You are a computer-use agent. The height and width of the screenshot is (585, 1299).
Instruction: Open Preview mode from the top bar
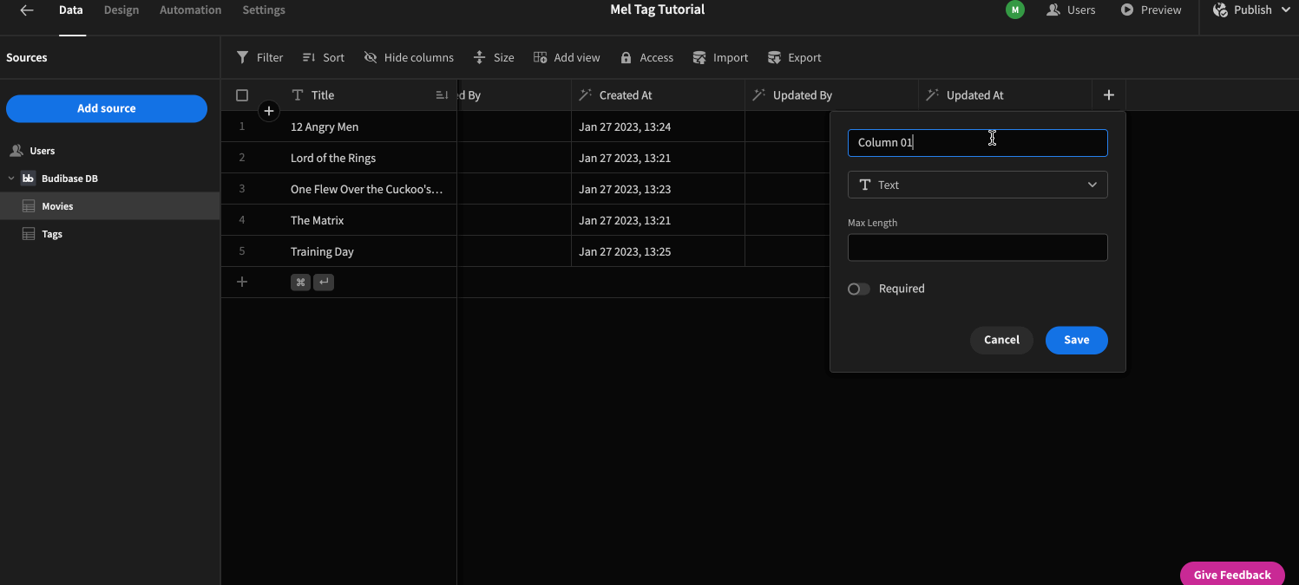1151,10
